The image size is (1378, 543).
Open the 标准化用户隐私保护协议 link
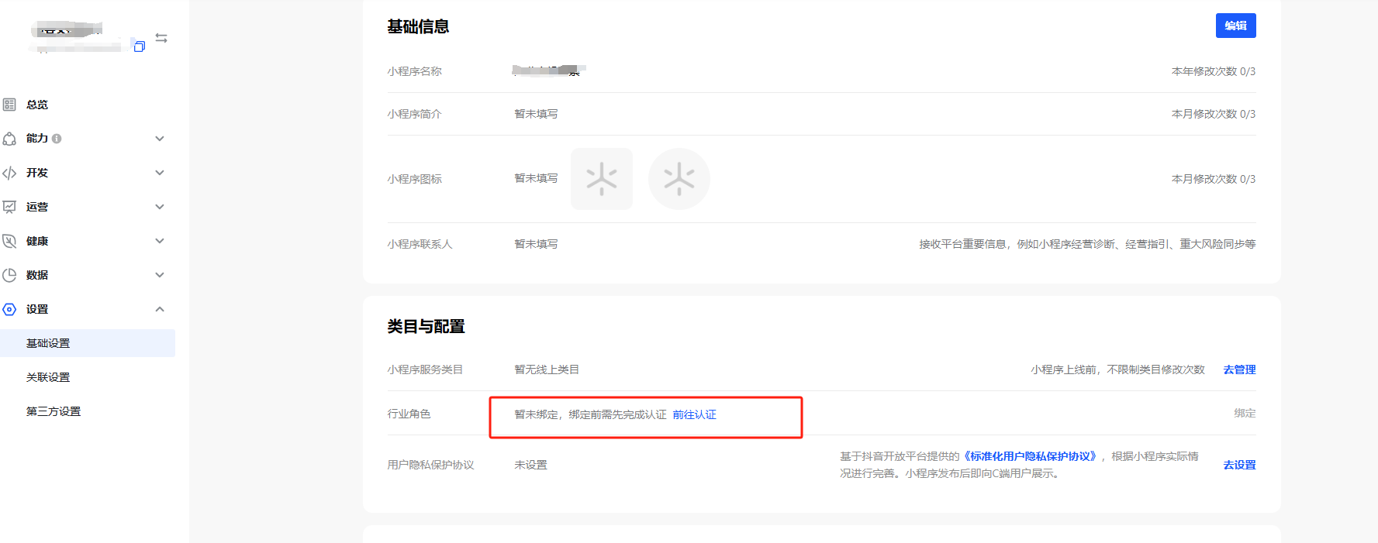(1031, 456)
